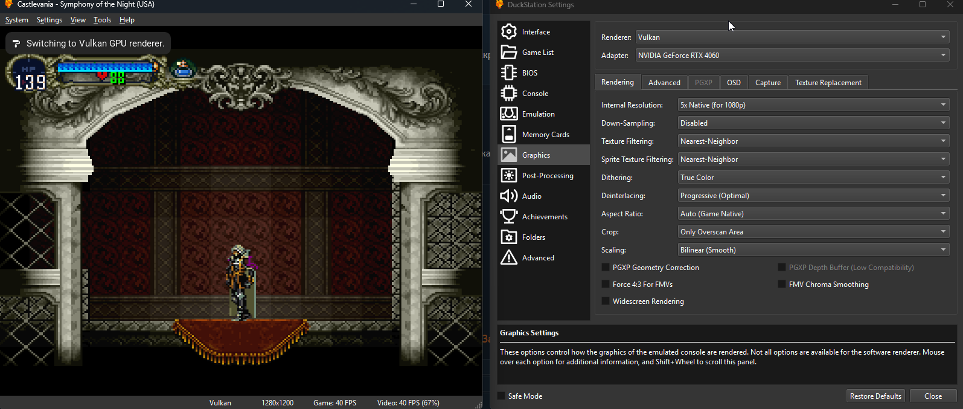Click the DuckStation Settings window icon
Screen dimensions: 963x409
[499, 5]
